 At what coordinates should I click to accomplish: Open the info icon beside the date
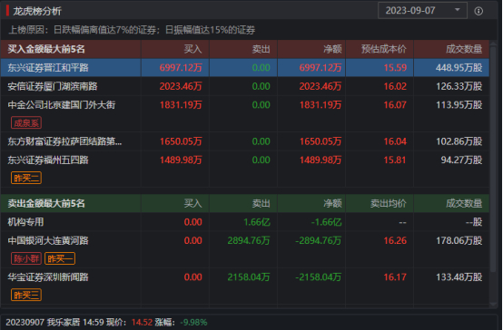(478, 11)
